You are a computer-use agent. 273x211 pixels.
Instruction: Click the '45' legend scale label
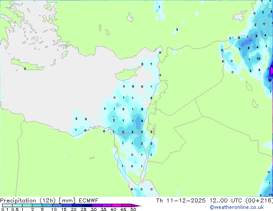pyautogui.click(x=124, y=209)
